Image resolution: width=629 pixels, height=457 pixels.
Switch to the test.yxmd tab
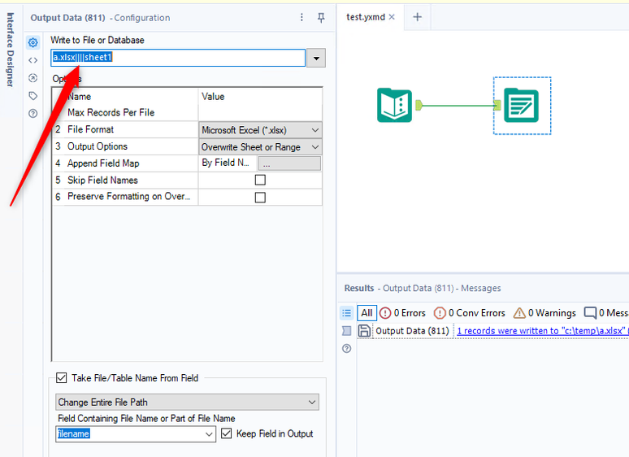pos(366,17)
